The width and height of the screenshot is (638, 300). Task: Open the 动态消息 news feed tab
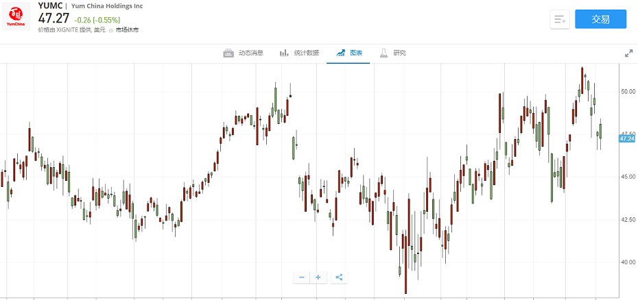(244, 53)
